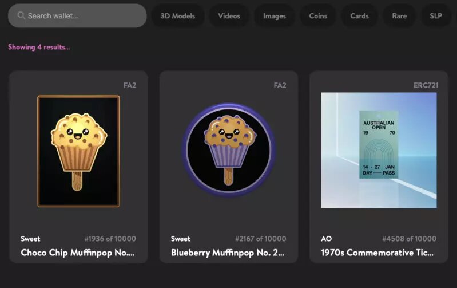Click 1970s Commemorative Ticket title
Image resolution: width=457 pixels, height=288 pixels.
[377, 253]
